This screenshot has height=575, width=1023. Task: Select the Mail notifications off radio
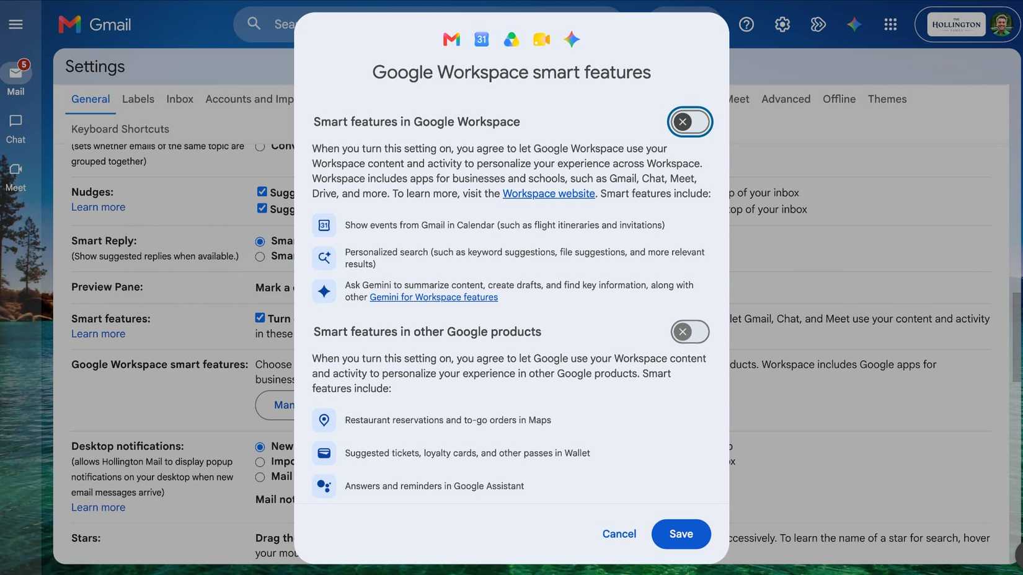[x=260, y=477]
